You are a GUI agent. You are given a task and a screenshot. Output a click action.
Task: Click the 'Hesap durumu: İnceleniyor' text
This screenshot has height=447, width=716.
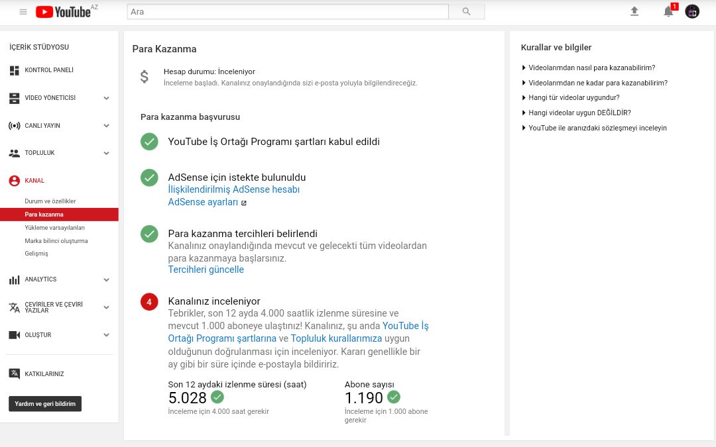209,72
